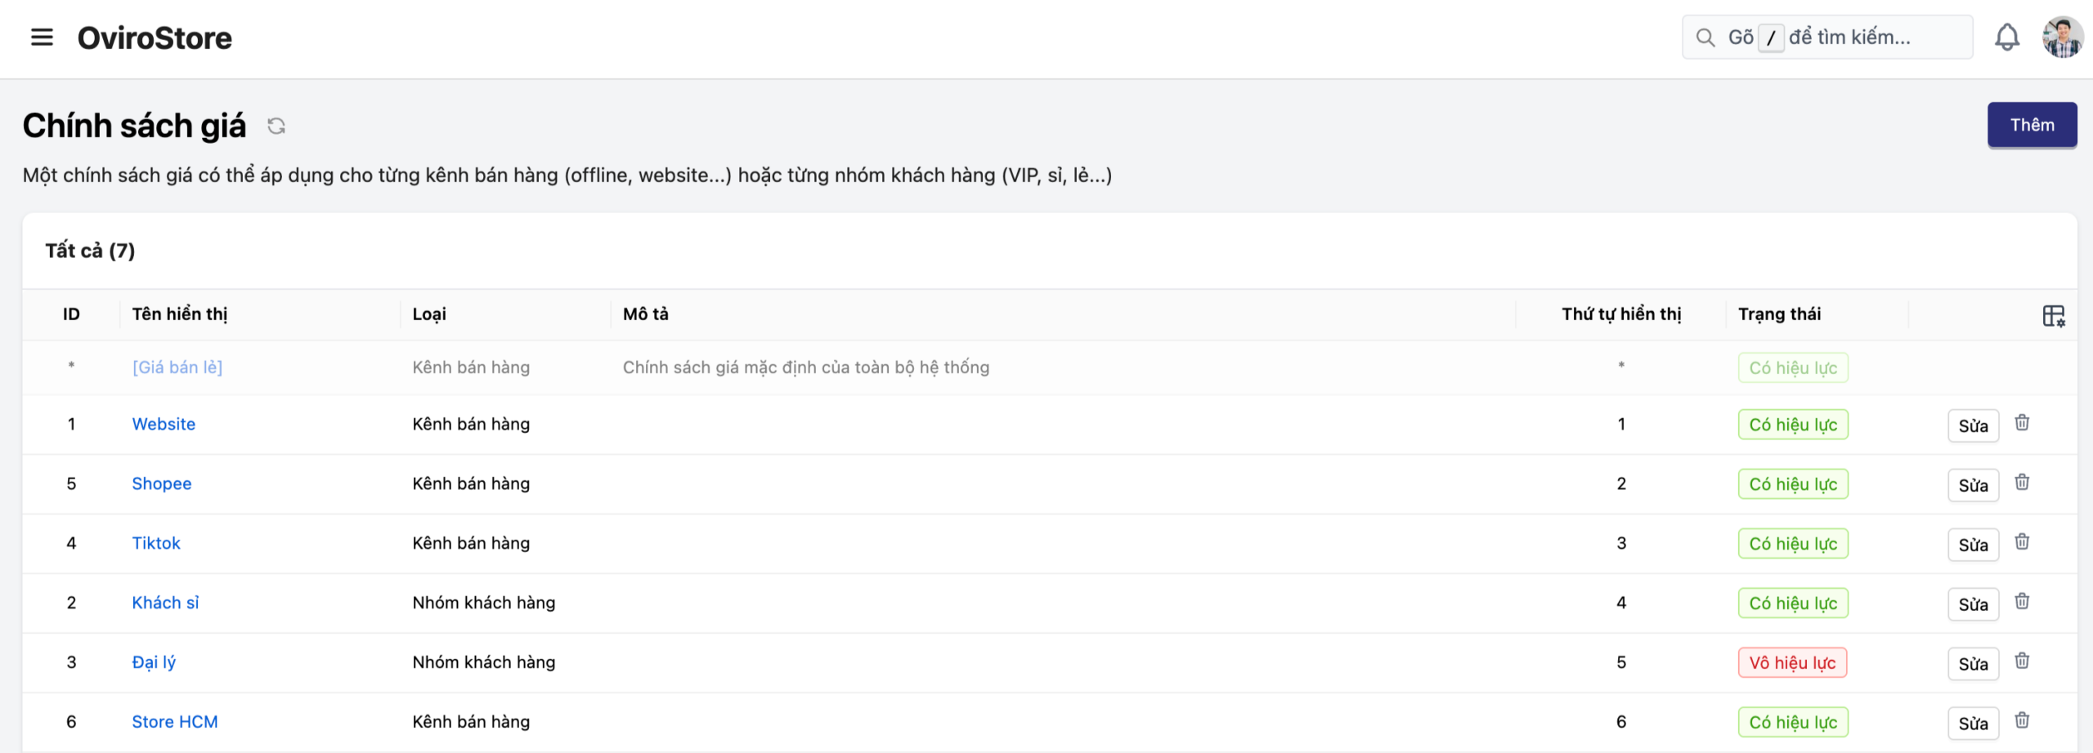Click the Vô hiệu lực status badge

[x=1792, y=663]
